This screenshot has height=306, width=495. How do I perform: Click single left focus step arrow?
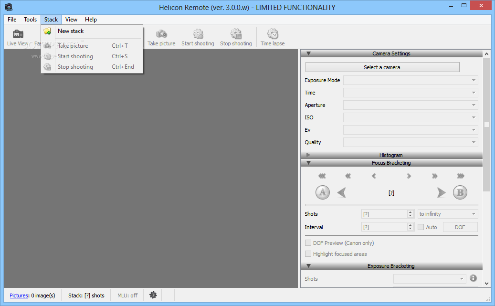click(374, 176)
